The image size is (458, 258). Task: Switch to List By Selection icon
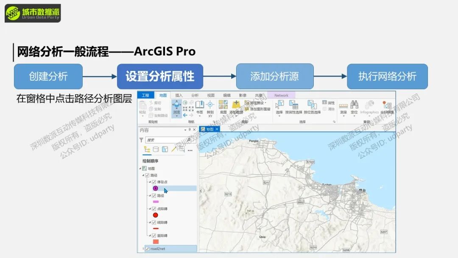pos(165,149)
